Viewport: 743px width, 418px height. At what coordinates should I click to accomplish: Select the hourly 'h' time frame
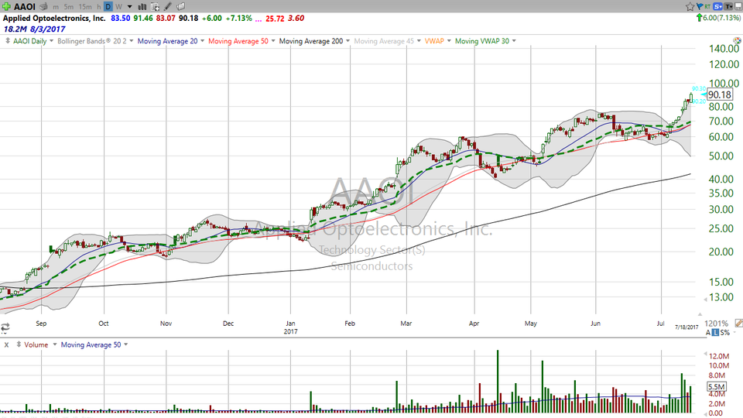(99, 7)
